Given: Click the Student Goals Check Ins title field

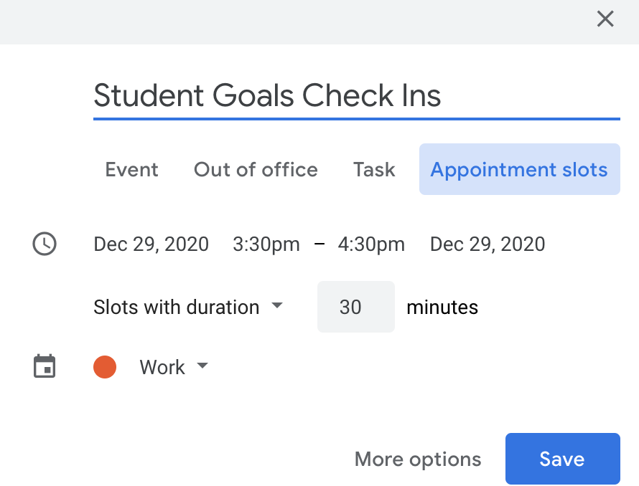Looking at the screenshot, I should click(x=355, y=96).
